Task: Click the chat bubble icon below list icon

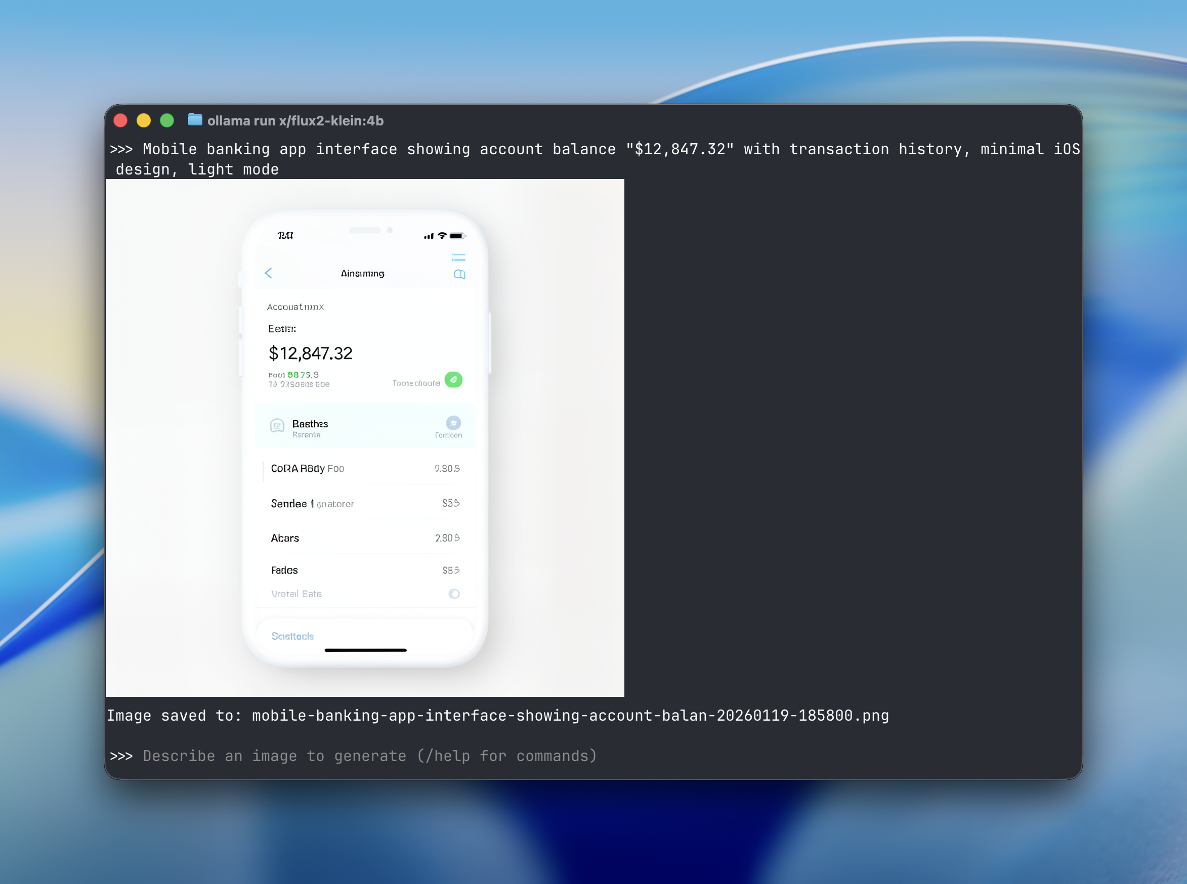Action: [x=459, y=275]
